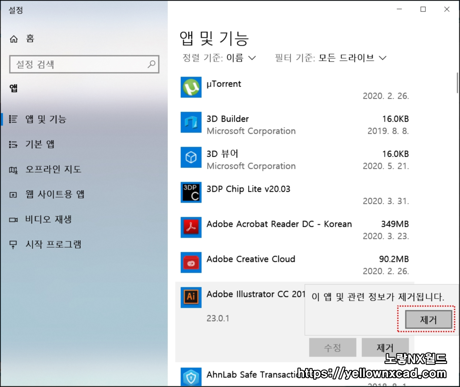Select the Adobe Creative Cloud entry name
460x387 pixels.
(251, 259)
